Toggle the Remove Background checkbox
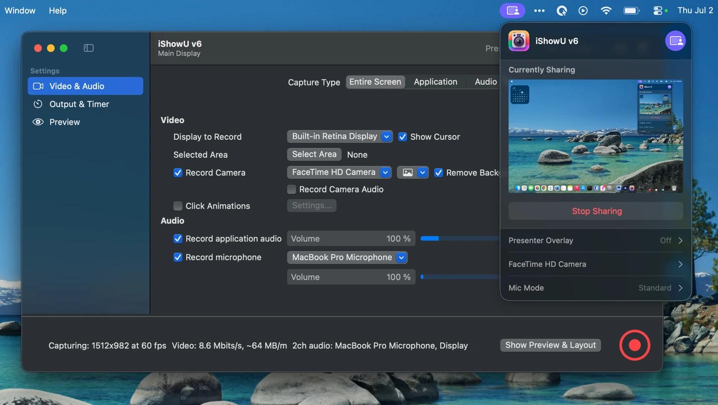718x405 pixels. 438,172
